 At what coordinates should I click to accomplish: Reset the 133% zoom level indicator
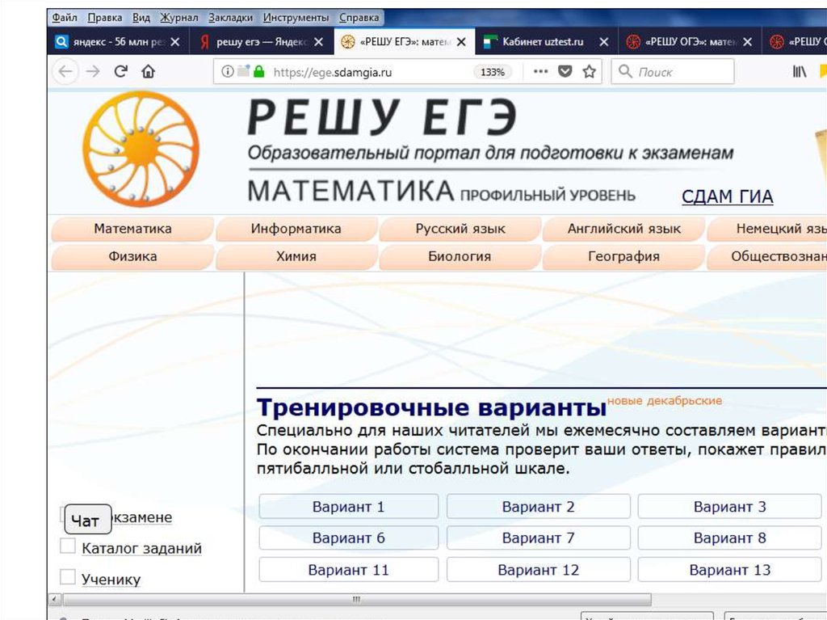(x=493, y=72)
